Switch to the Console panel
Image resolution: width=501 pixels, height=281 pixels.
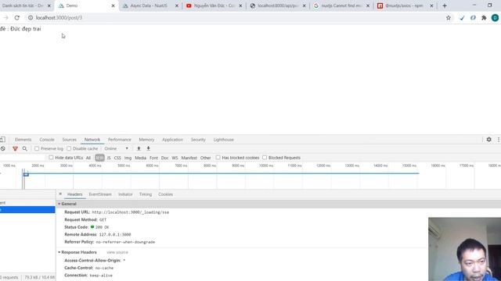[x=47, y=140]
